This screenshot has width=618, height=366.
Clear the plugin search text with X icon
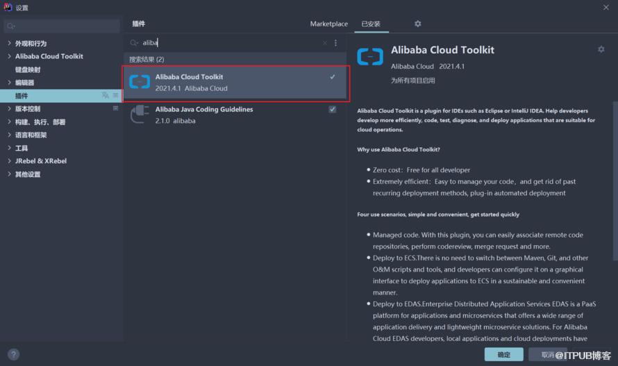coord(325,42)
